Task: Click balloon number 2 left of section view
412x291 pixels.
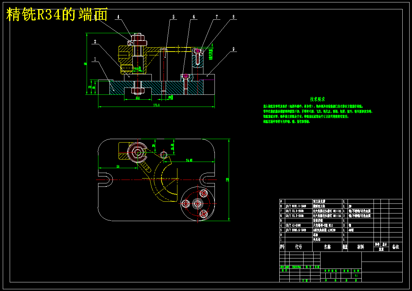Action: click(x=95, y=42)
